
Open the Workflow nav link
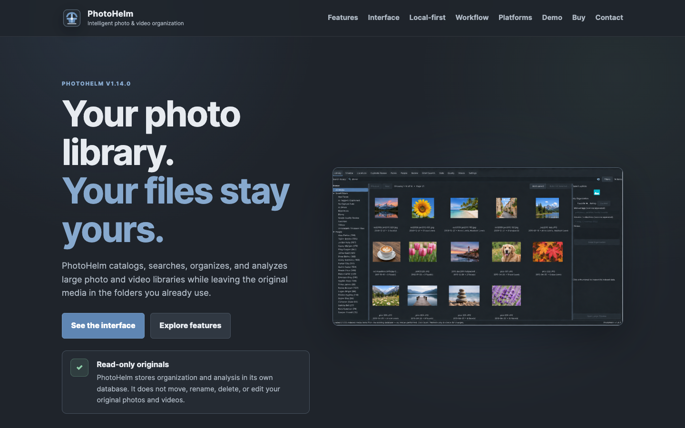point(472,18)
